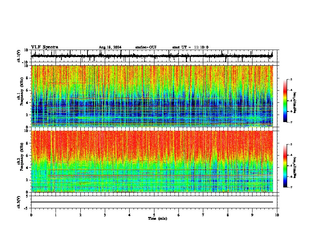The height and width of the screenshot is (241, 312).
Task: Click the "station=OUJ" label
Action: point(146,47)
